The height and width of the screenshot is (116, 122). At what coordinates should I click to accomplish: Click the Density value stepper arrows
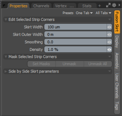tap(109, 50)
